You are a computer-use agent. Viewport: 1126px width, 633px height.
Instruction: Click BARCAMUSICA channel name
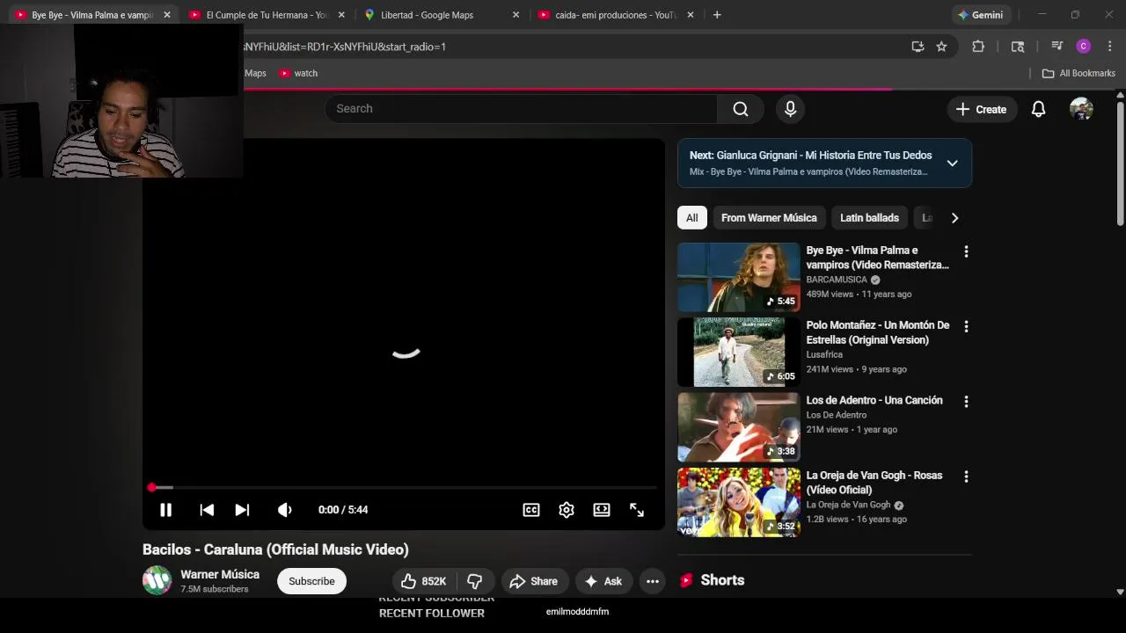coord(837,280)
